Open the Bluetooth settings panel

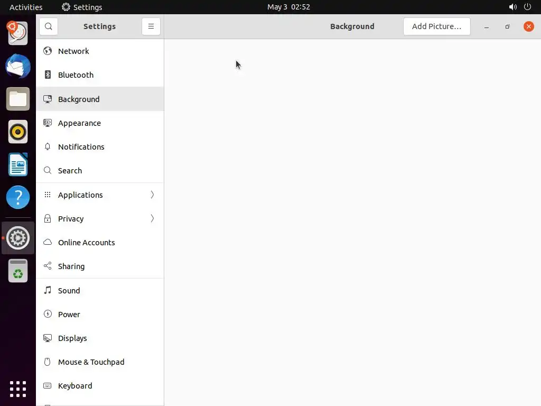pos(100,75)
